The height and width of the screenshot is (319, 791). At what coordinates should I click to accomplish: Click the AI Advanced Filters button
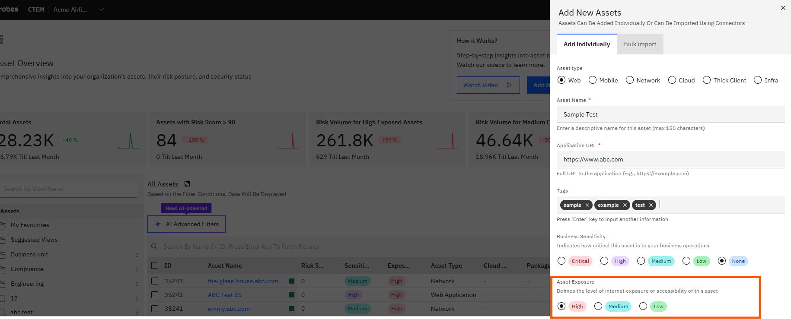click(x=186, y=224)
